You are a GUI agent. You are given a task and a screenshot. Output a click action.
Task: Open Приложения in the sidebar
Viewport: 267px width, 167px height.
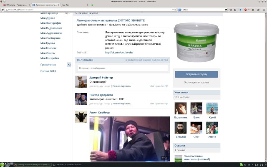48,65
